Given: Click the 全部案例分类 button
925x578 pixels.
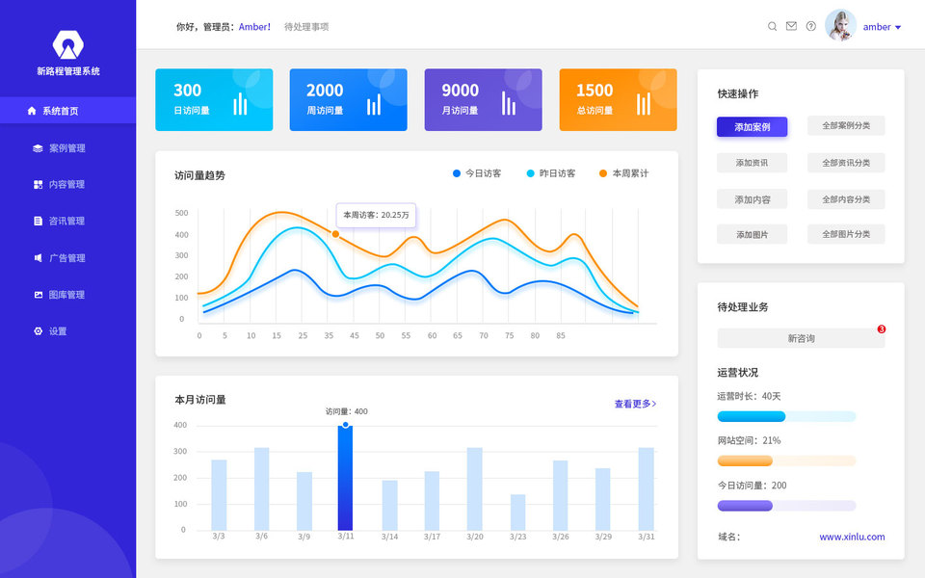Looking at the screenshot, I should pos(846,125).
